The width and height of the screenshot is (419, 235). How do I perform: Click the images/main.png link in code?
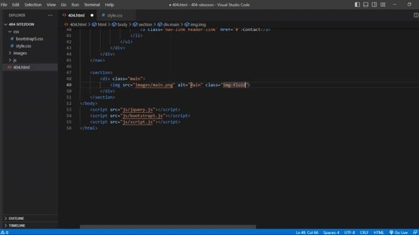coord(154,85)
